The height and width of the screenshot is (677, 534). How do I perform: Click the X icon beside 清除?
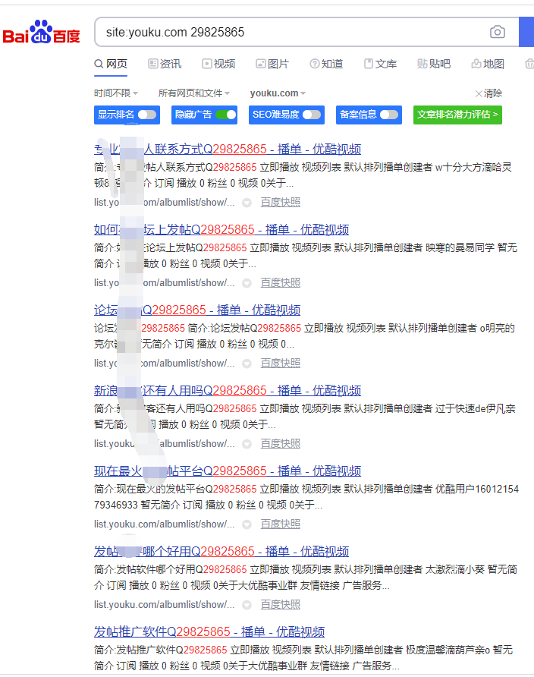(x=479, y=93)
